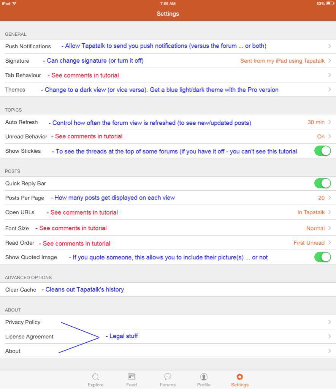Tap the 'In Tapatalk' value
The height and width of the screenshot is (389, 336).
(311, 212)
